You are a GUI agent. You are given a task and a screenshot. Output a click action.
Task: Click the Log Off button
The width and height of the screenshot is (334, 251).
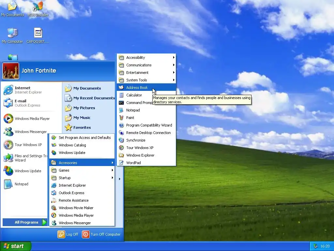tap(68, 234)
